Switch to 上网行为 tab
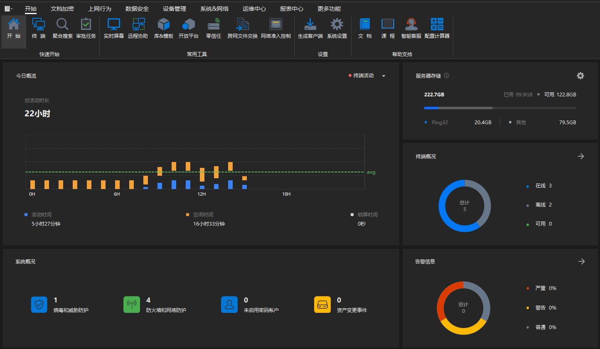Image resolution: width=600 pixels, height=349 pixels. pos(100,9)
